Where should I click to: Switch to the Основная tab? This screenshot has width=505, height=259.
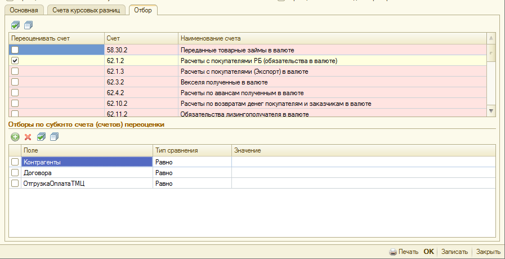[24, 10]
